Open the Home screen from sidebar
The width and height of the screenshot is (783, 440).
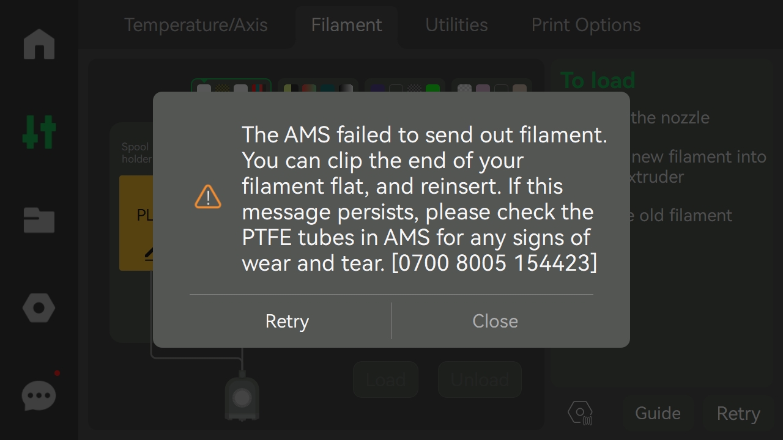[x=39, y=45]
